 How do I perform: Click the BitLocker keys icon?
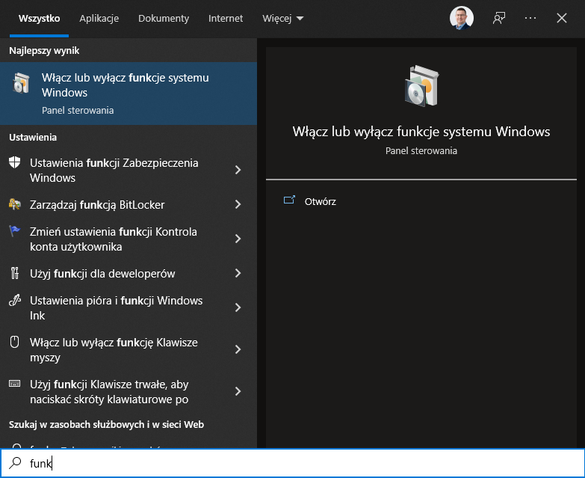[14, 204]
